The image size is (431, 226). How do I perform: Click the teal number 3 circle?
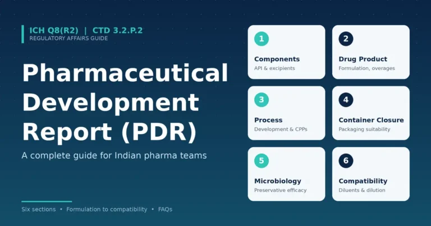point(262,100)
